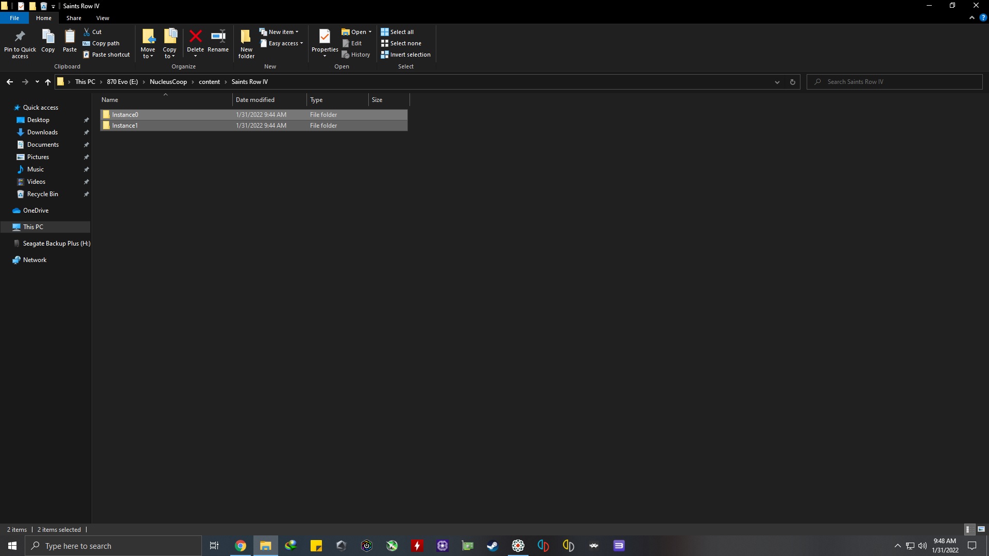Switch to the Share ribbon tab

point(74,18)
